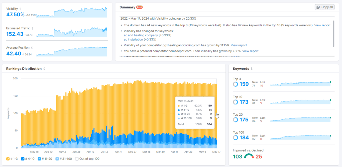
Task: Click the # 1-3 row in chart tooltip
Action: coord(195,106)
